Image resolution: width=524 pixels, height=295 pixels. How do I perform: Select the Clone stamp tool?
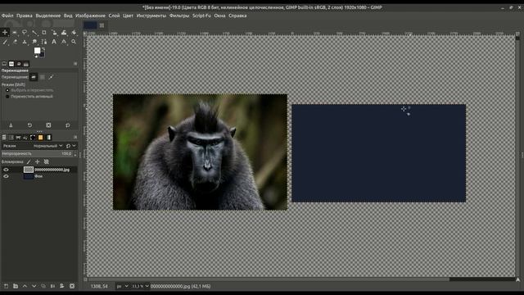tap(25, 42)
